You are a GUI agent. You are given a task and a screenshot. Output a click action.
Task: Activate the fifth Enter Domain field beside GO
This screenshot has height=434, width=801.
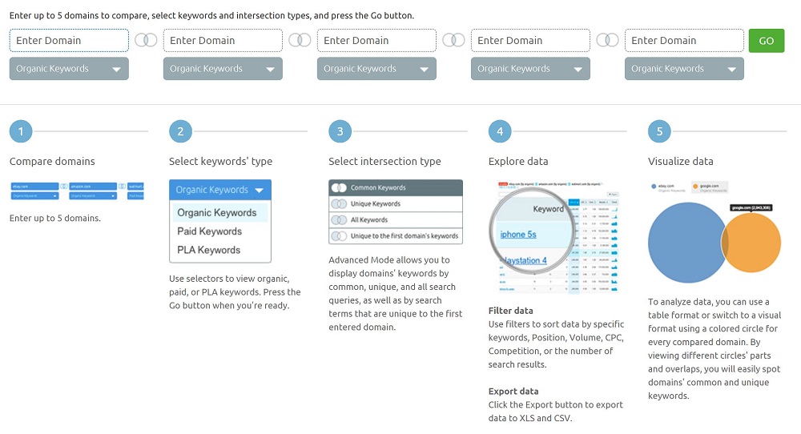(x=684, y=40)
